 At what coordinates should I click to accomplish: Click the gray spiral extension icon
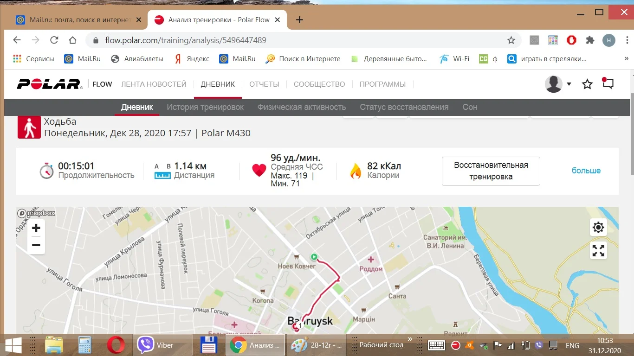pyautogui.click(x=534, y=40)
